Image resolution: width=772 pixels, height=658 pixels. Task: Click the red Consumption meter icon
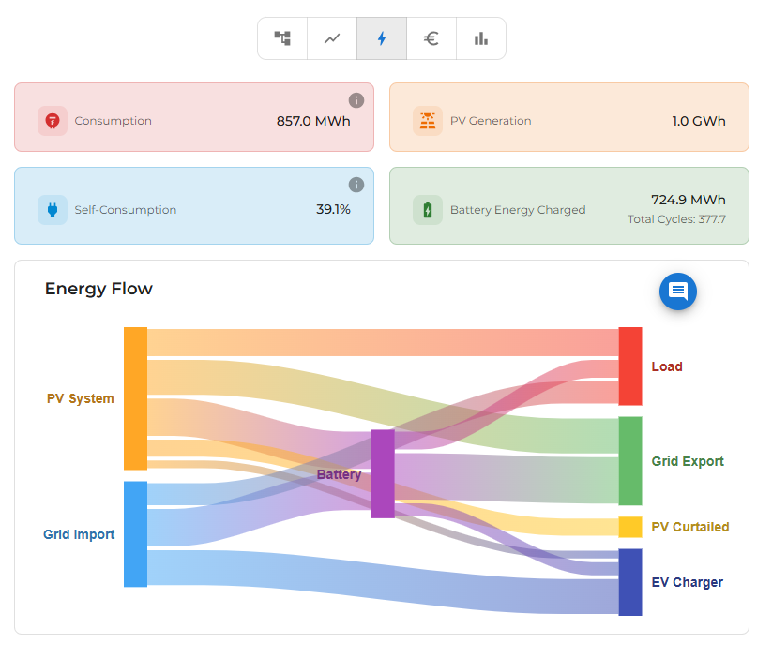[x=53, y=121]
